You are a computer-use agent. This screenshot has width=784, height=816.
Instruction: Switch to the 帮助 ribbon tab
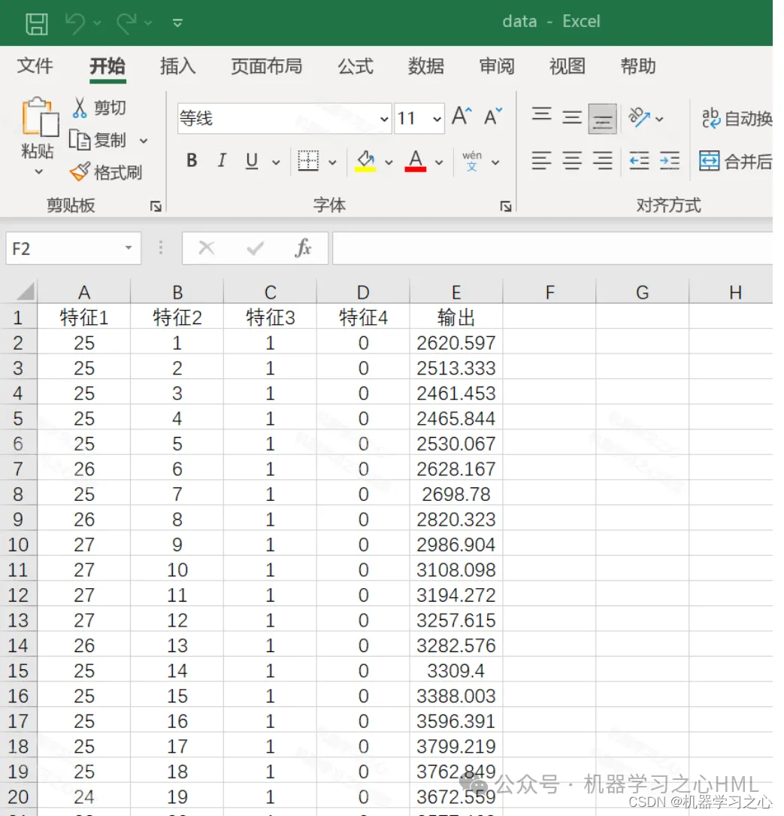pyautogui.click(x=638, y=66)
